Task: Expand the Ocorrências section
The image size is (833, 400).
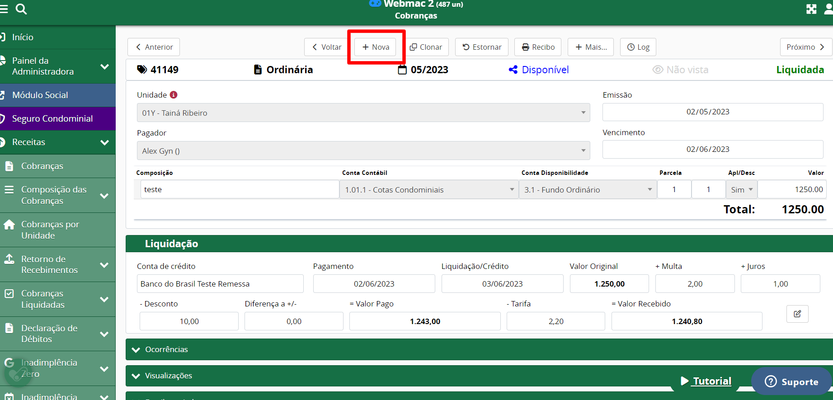Action: [166, 349]
